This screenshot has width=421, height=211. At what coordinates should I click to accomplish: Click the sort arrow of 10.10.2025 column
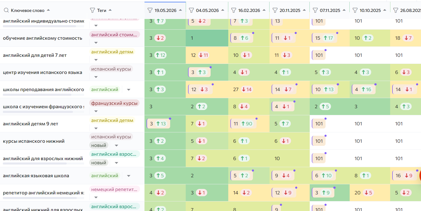(x=385, y=10)
